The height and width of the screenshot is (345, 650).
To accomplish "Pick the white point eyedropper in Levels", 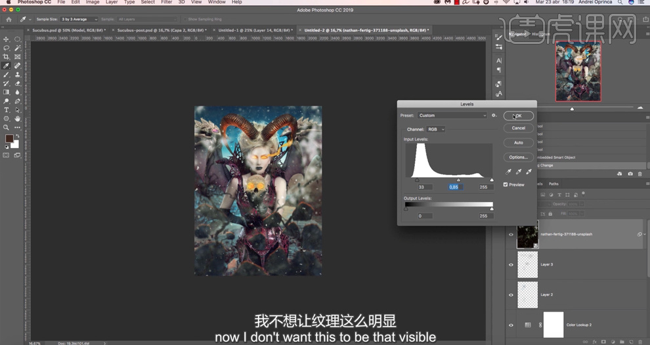I will coord(529,172).
